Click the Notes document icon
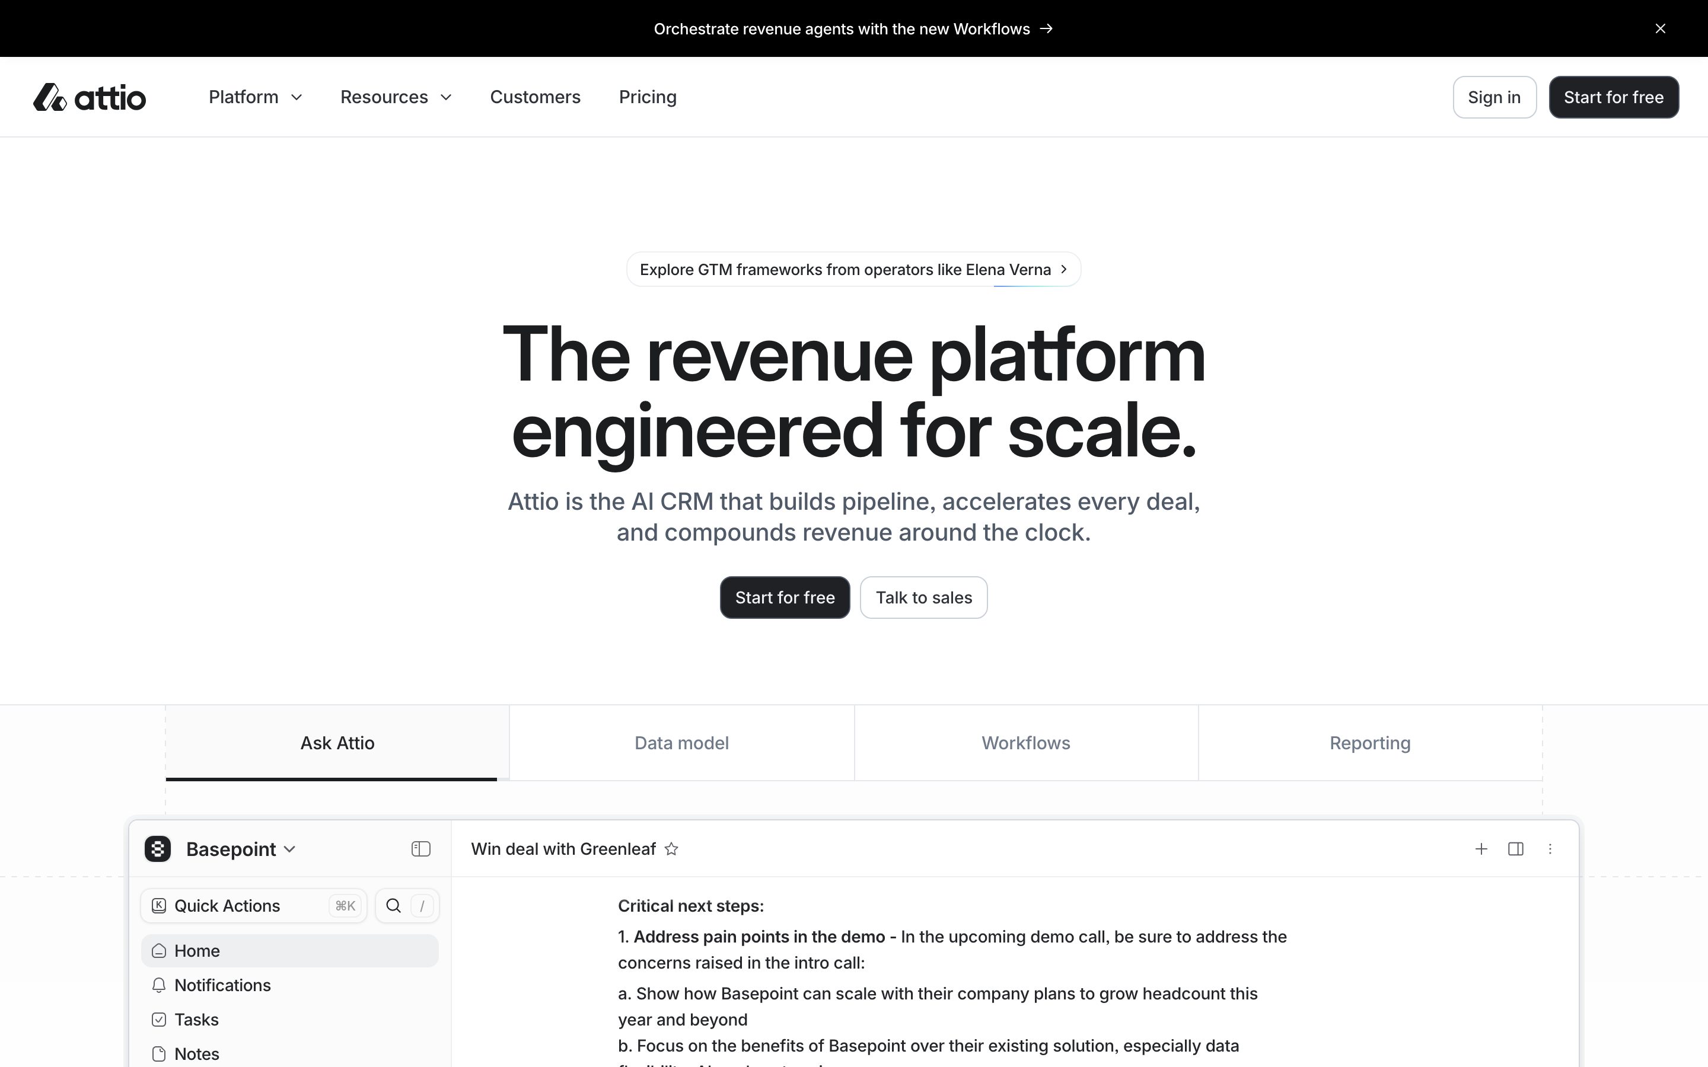Screen dimensions: 1708x1067 (x=159, y=1055)
